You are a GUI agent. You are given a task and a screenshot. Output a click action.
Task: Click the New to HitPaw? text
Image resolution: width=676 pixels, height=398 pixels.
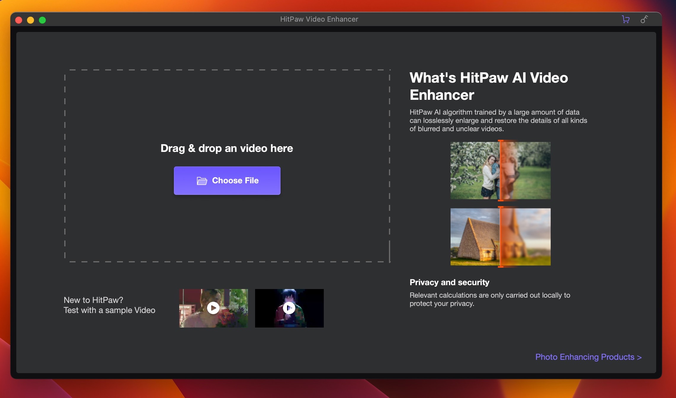point(93,300)
